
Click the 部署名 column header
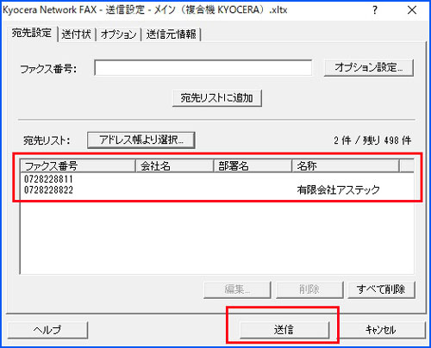pos(253,166)
